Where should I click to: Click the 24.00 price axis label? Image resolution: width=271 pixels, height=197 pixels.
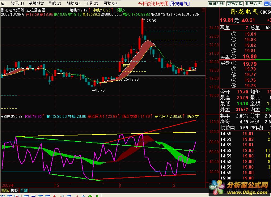pyautogui.click(x=214, y=28)
